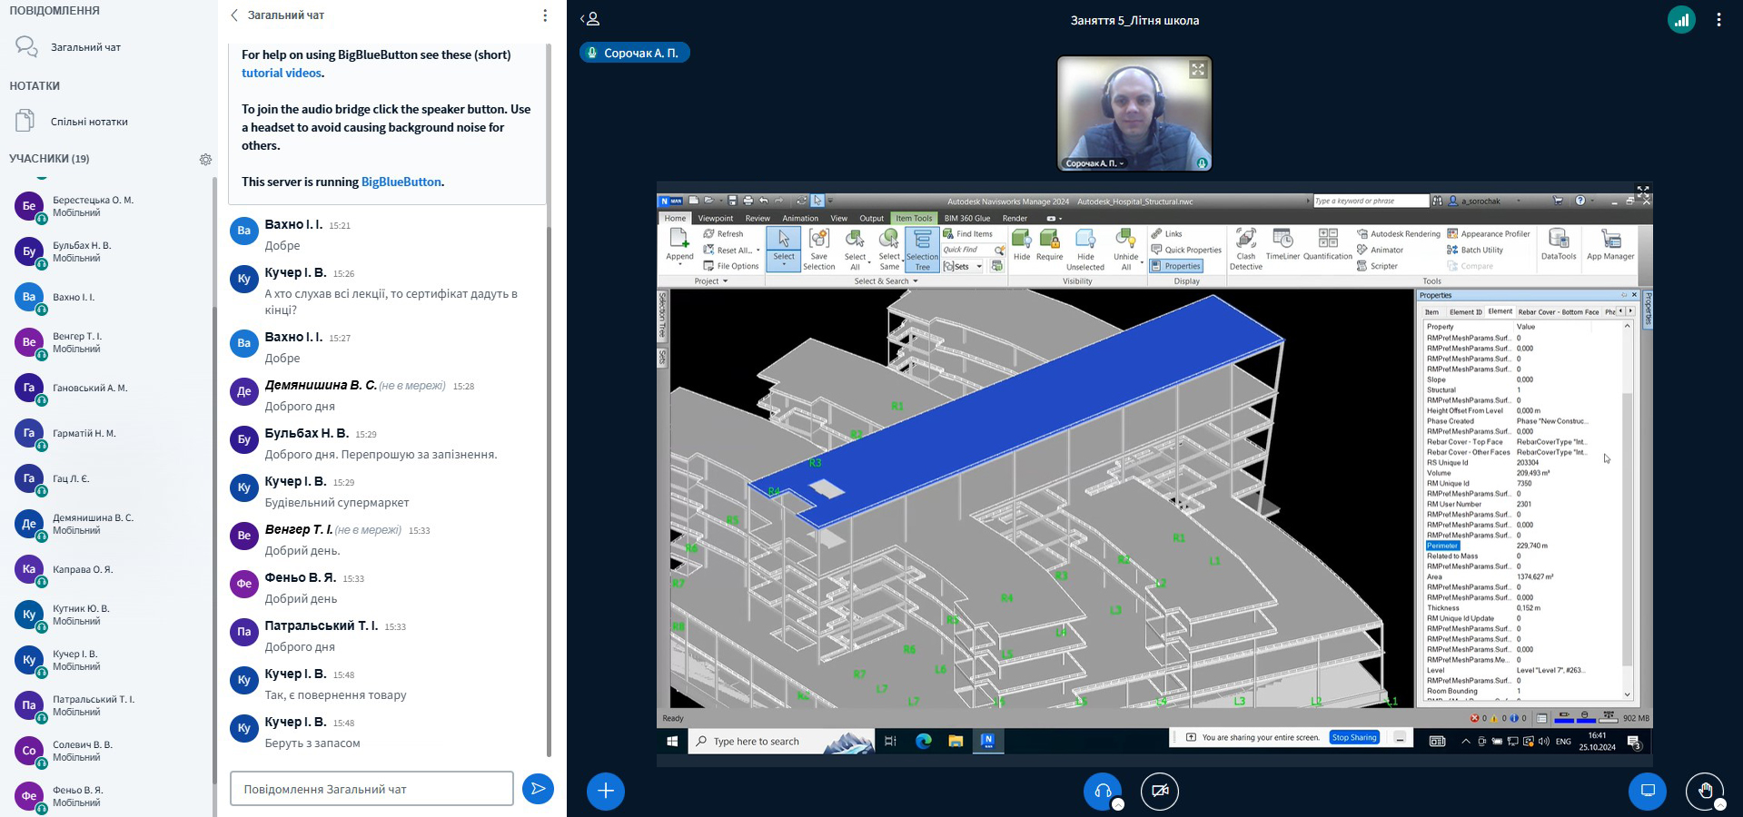1743x817 pixels.
Task: Open File Explorer from the shared taskbar
Action: tap(956, 741)
